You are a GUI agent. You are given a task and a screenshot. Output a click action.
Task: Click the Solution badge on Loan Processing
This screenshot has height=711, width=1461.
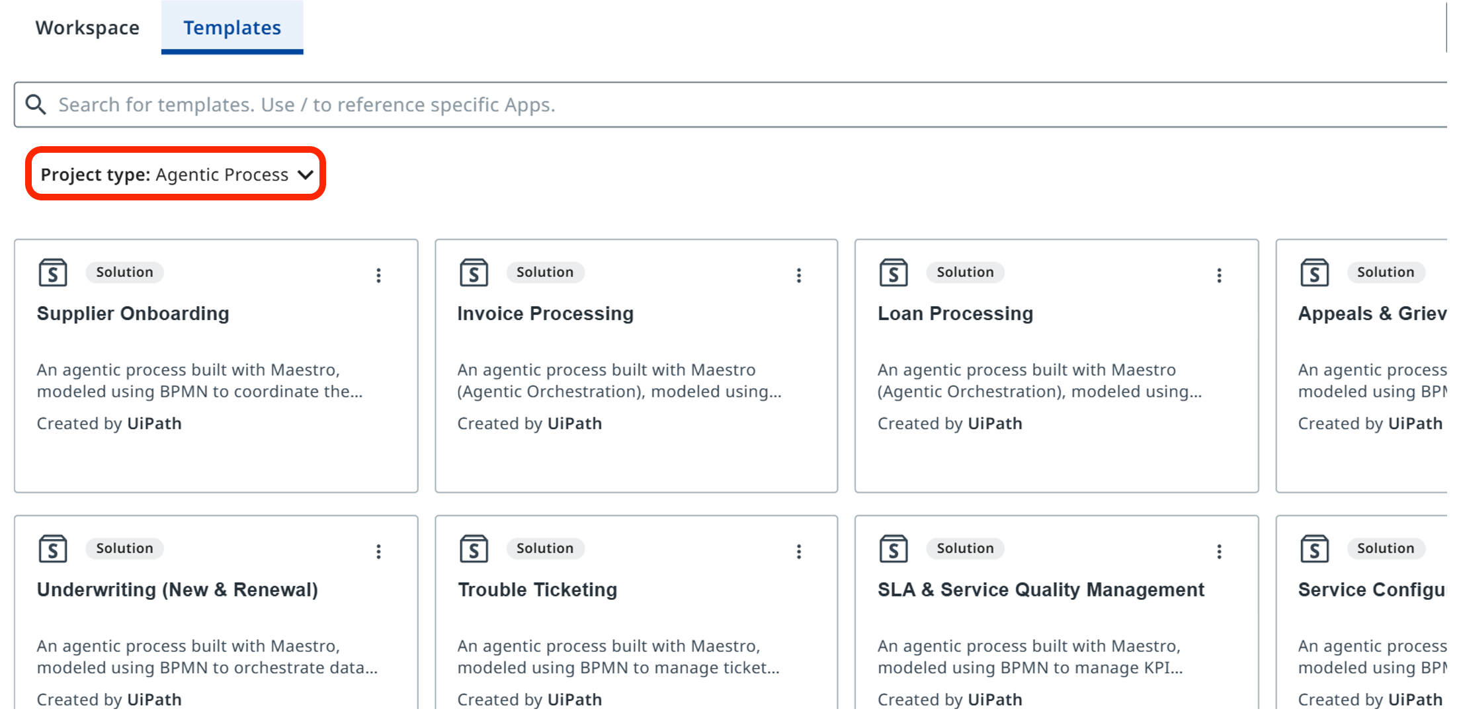965,272
